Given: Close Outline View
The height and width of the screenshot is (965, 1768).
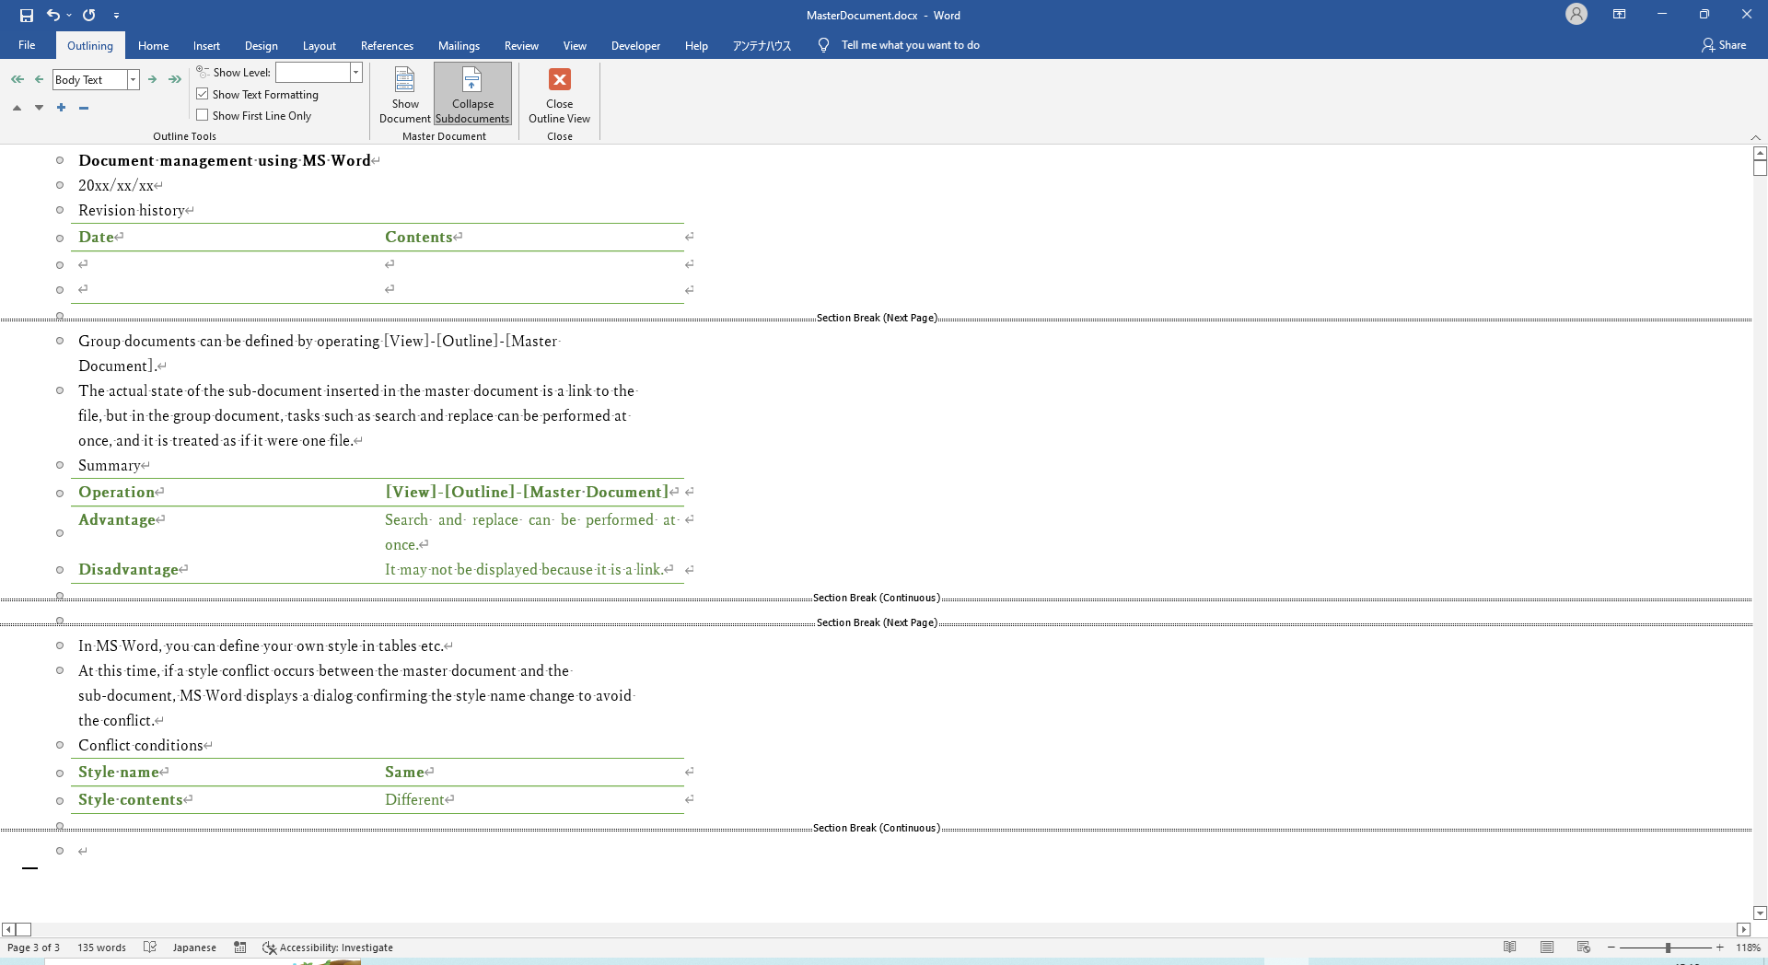Looking at the screenshot, I should (559, 94).
